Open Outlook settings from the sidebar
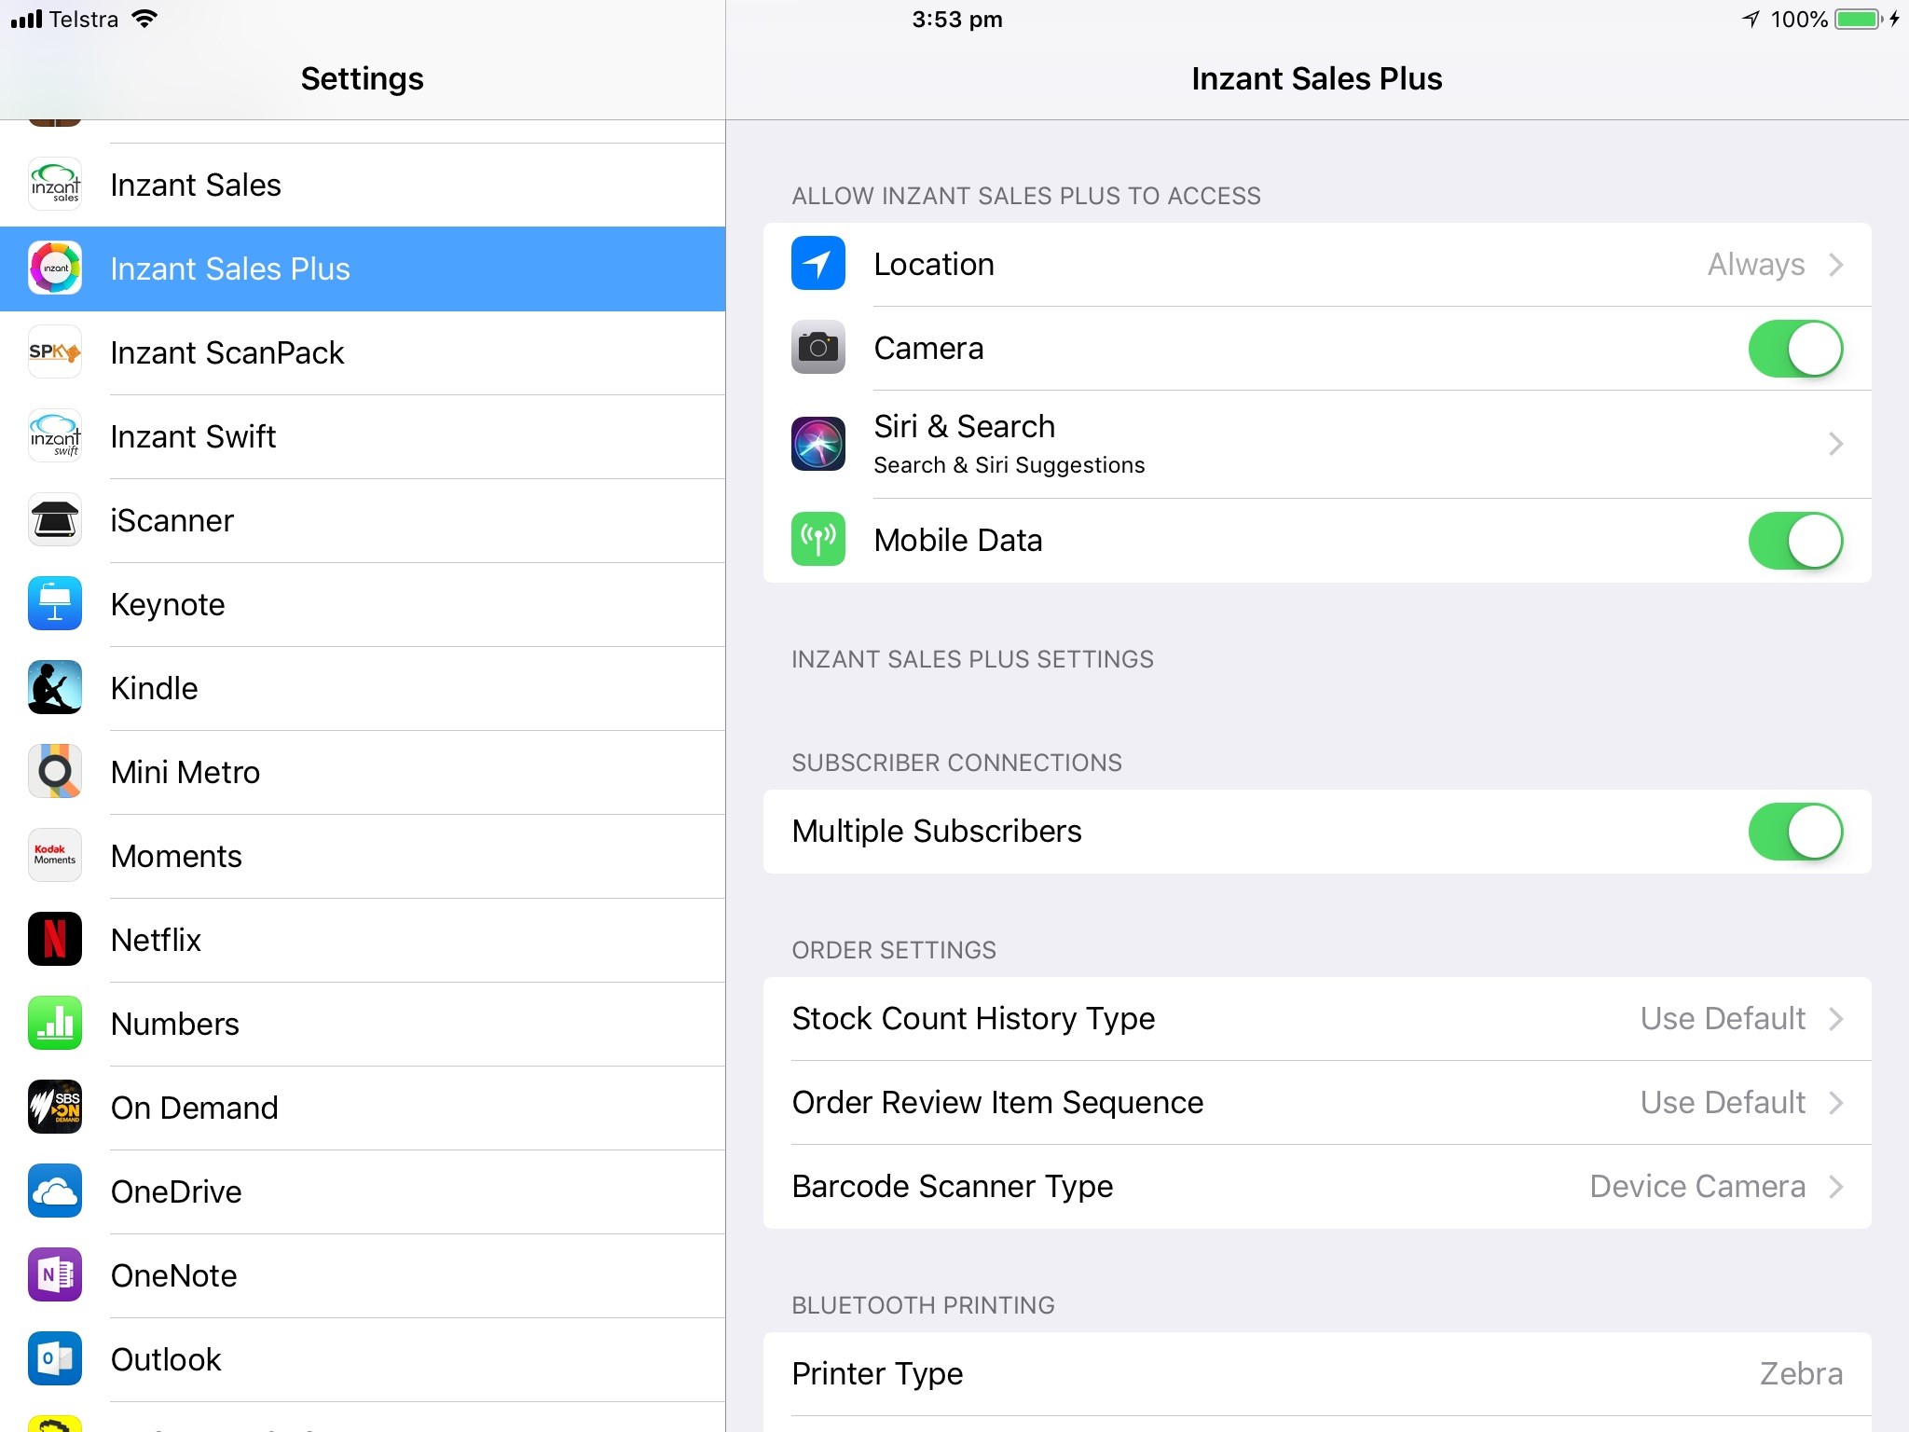The width and height of the screenshot is (1909, 1432). [362, 1360]
